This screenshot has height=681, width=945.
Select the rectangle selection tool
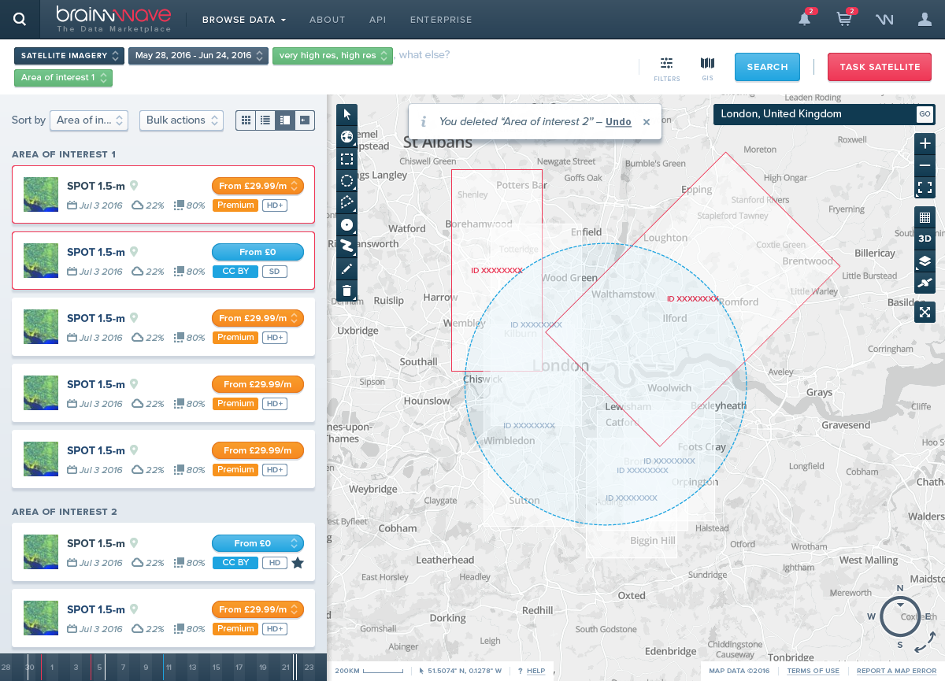pos(346,159)
